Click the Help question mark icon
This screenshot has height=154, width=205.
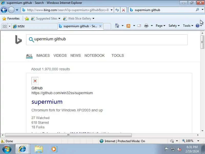click(197, 26)
